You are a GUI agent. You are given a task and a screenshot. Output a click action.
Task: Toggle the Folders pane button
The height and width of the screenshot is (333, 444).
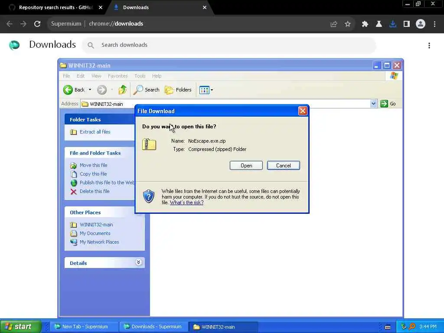point(178,90)
